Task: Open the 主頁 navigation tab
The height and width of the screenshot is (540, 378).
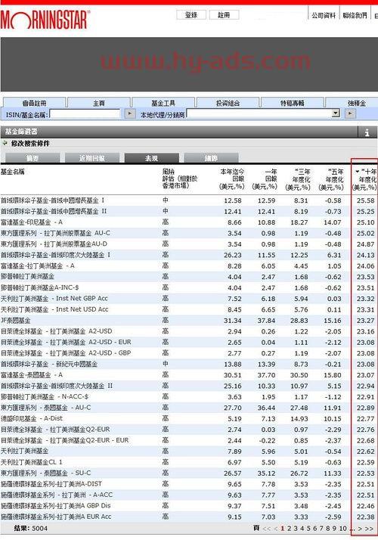Action: [x=99, y=103]
